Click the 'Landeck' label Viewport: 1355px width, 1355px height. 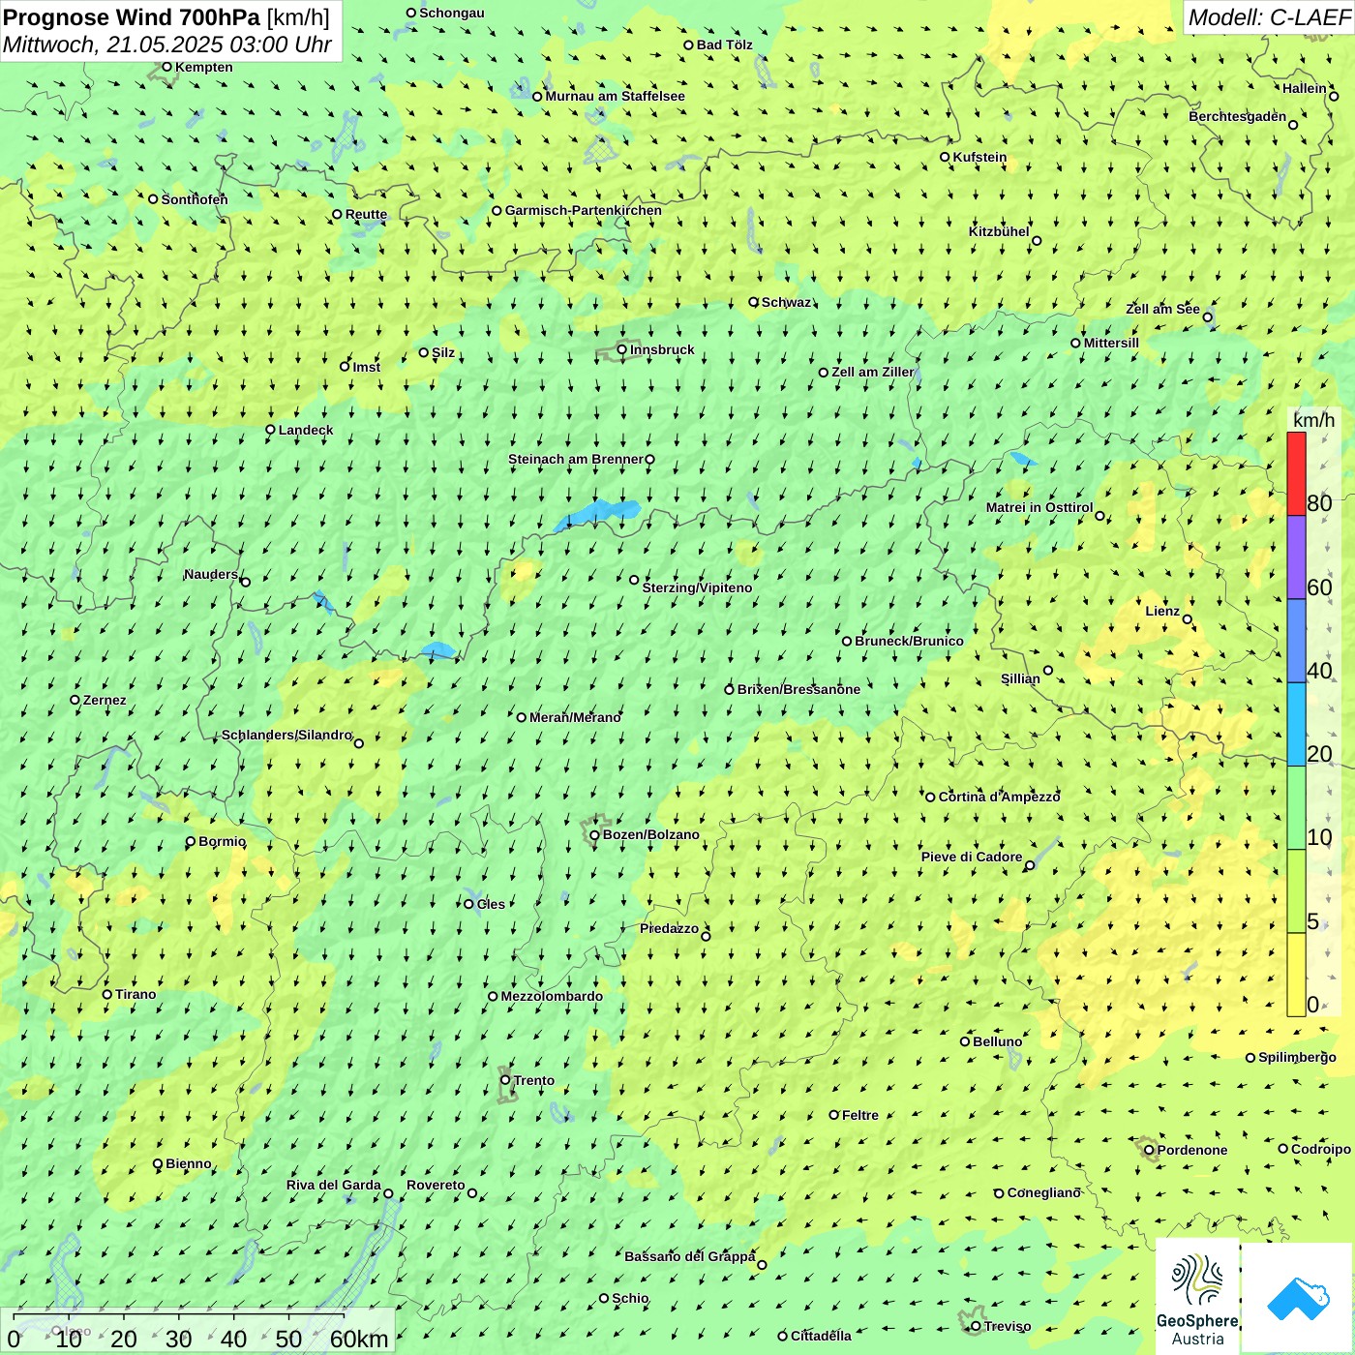click(x=306, y=430)
